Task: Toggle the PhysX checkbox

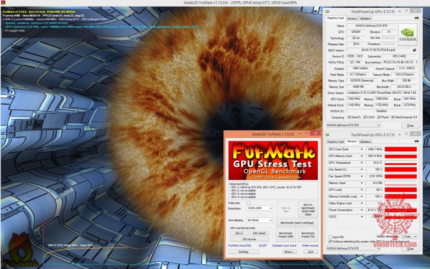Action: coord(379,117)
